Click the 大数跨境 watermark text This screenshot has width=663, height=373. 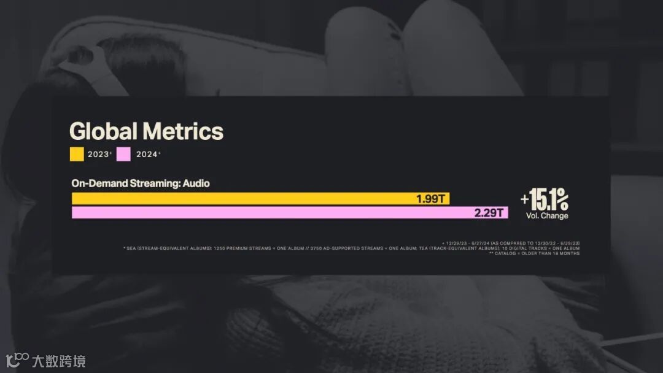59,361
